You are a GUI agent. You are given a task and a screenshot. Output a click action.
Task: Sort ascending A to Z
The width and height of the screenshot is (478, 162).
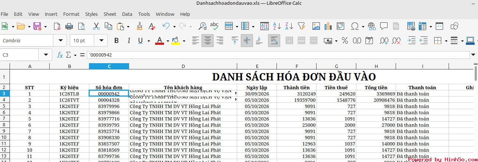click(277, 26)
